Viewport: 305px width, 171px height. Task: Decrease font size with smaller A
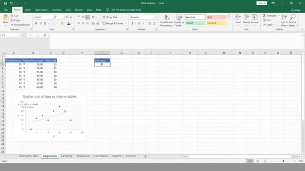71,17
